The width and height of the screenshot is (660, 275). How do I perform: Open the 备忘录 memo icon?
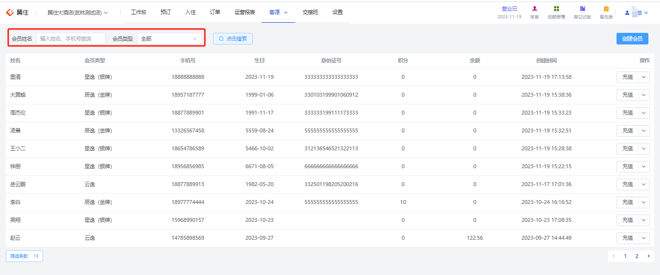[606, 9]
